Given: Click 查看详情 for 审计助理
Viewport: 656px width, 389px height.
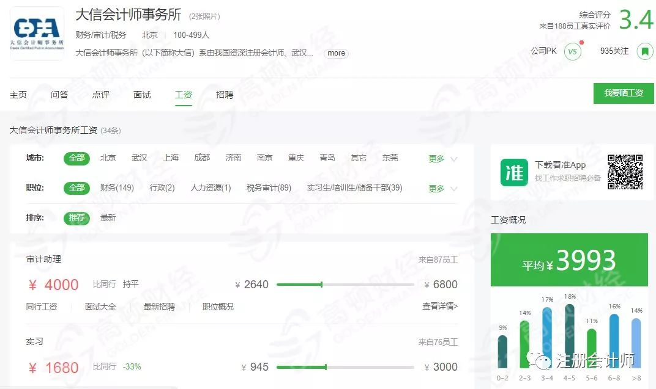Looking at the screenshot, I should point(440,307).
